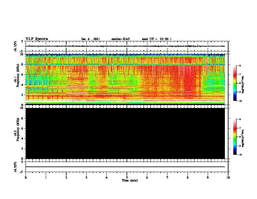
Task: Click the "8" tick on the time axis
Action: 188,178
